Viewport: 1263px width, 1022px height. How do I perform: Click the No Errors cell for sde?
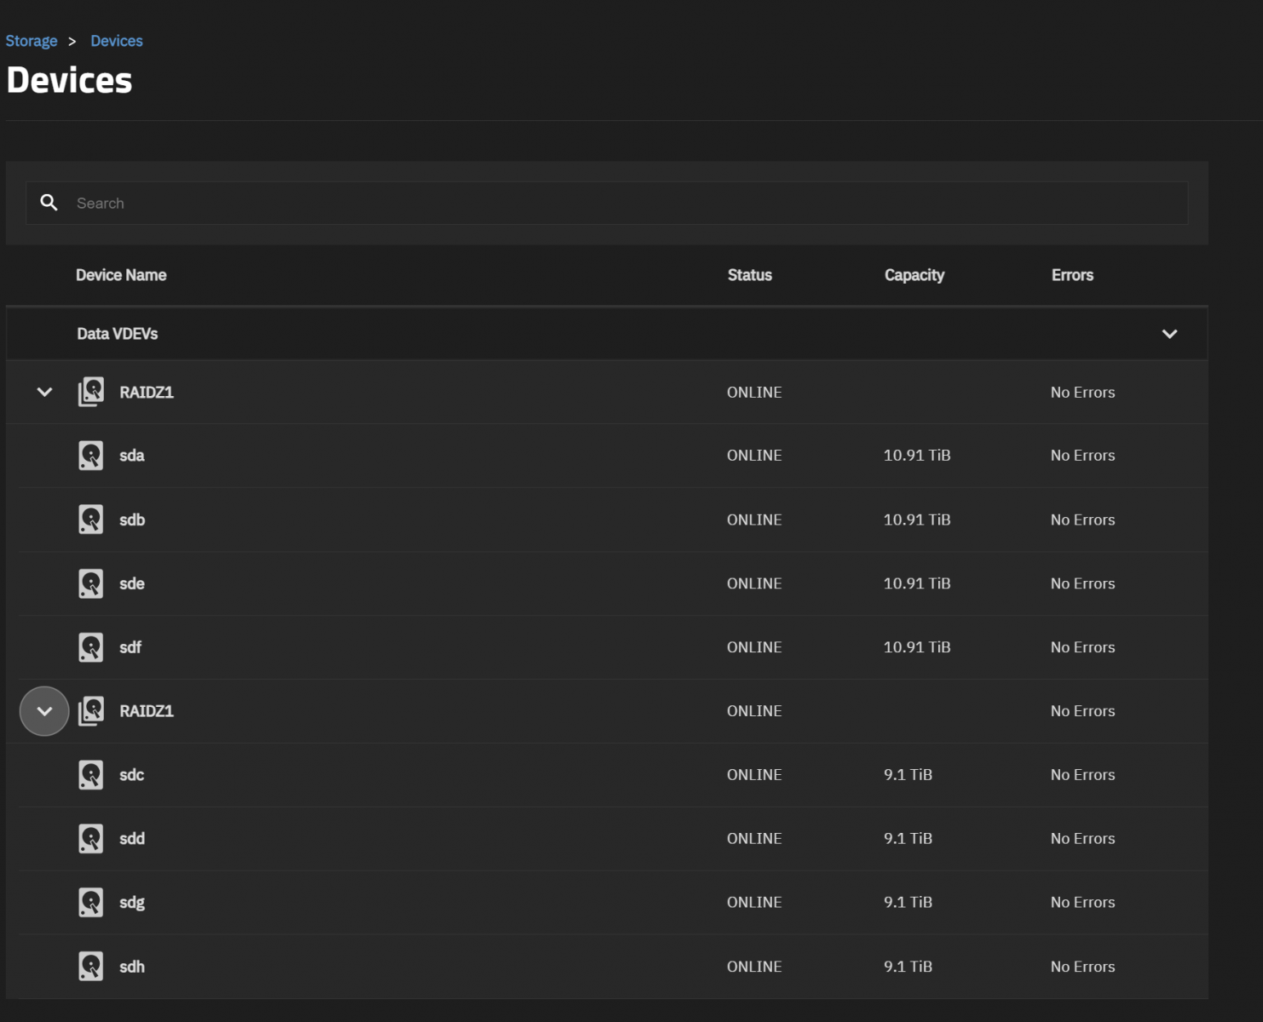click(x=1083, y=583)
